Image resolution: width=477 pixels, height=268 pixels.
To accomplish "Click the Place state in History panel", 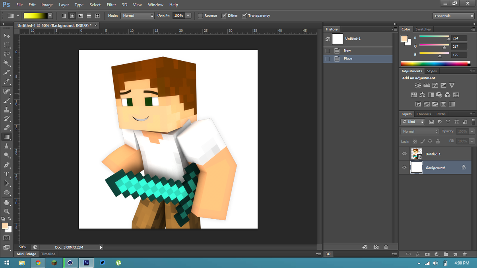I will tap(347, 58).
